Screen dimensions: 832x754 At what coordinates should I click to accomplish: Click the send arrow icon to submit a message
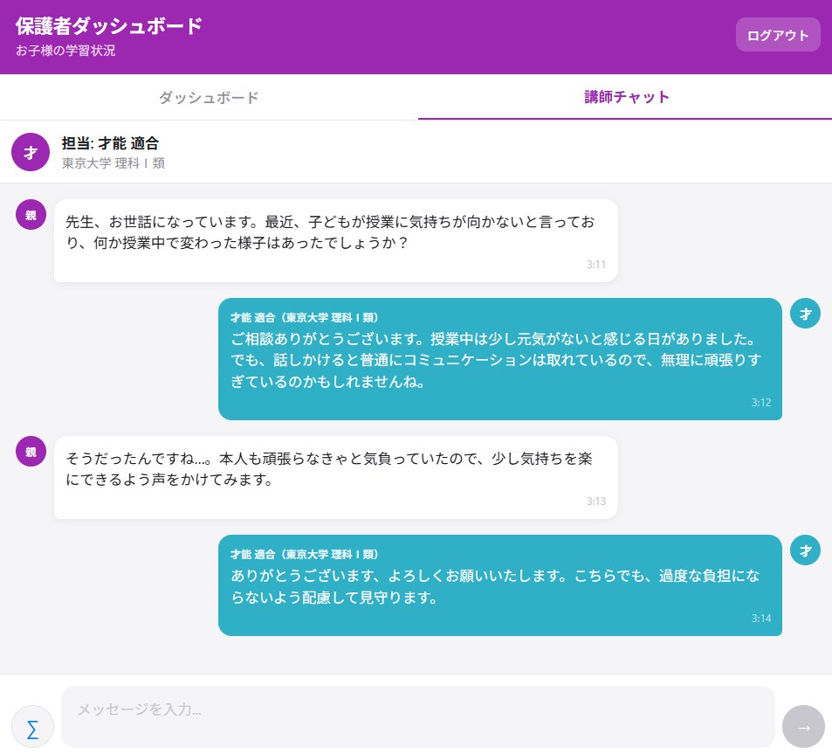[x=802, y=726]
